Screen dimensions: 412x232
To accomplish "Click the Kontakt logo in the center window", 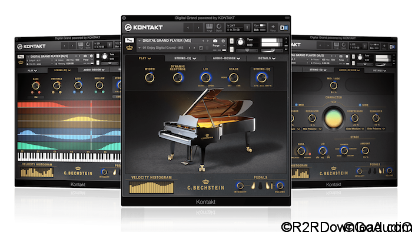I will pyautogui.click(x=144, y=27).
